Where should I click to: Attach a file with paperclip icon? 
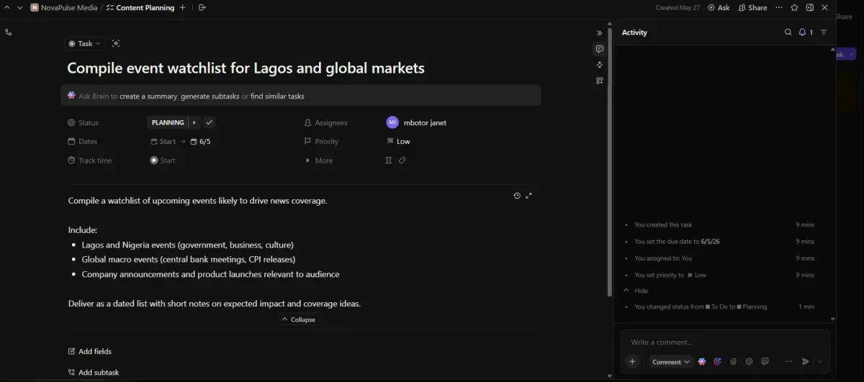tap(734, 362)
